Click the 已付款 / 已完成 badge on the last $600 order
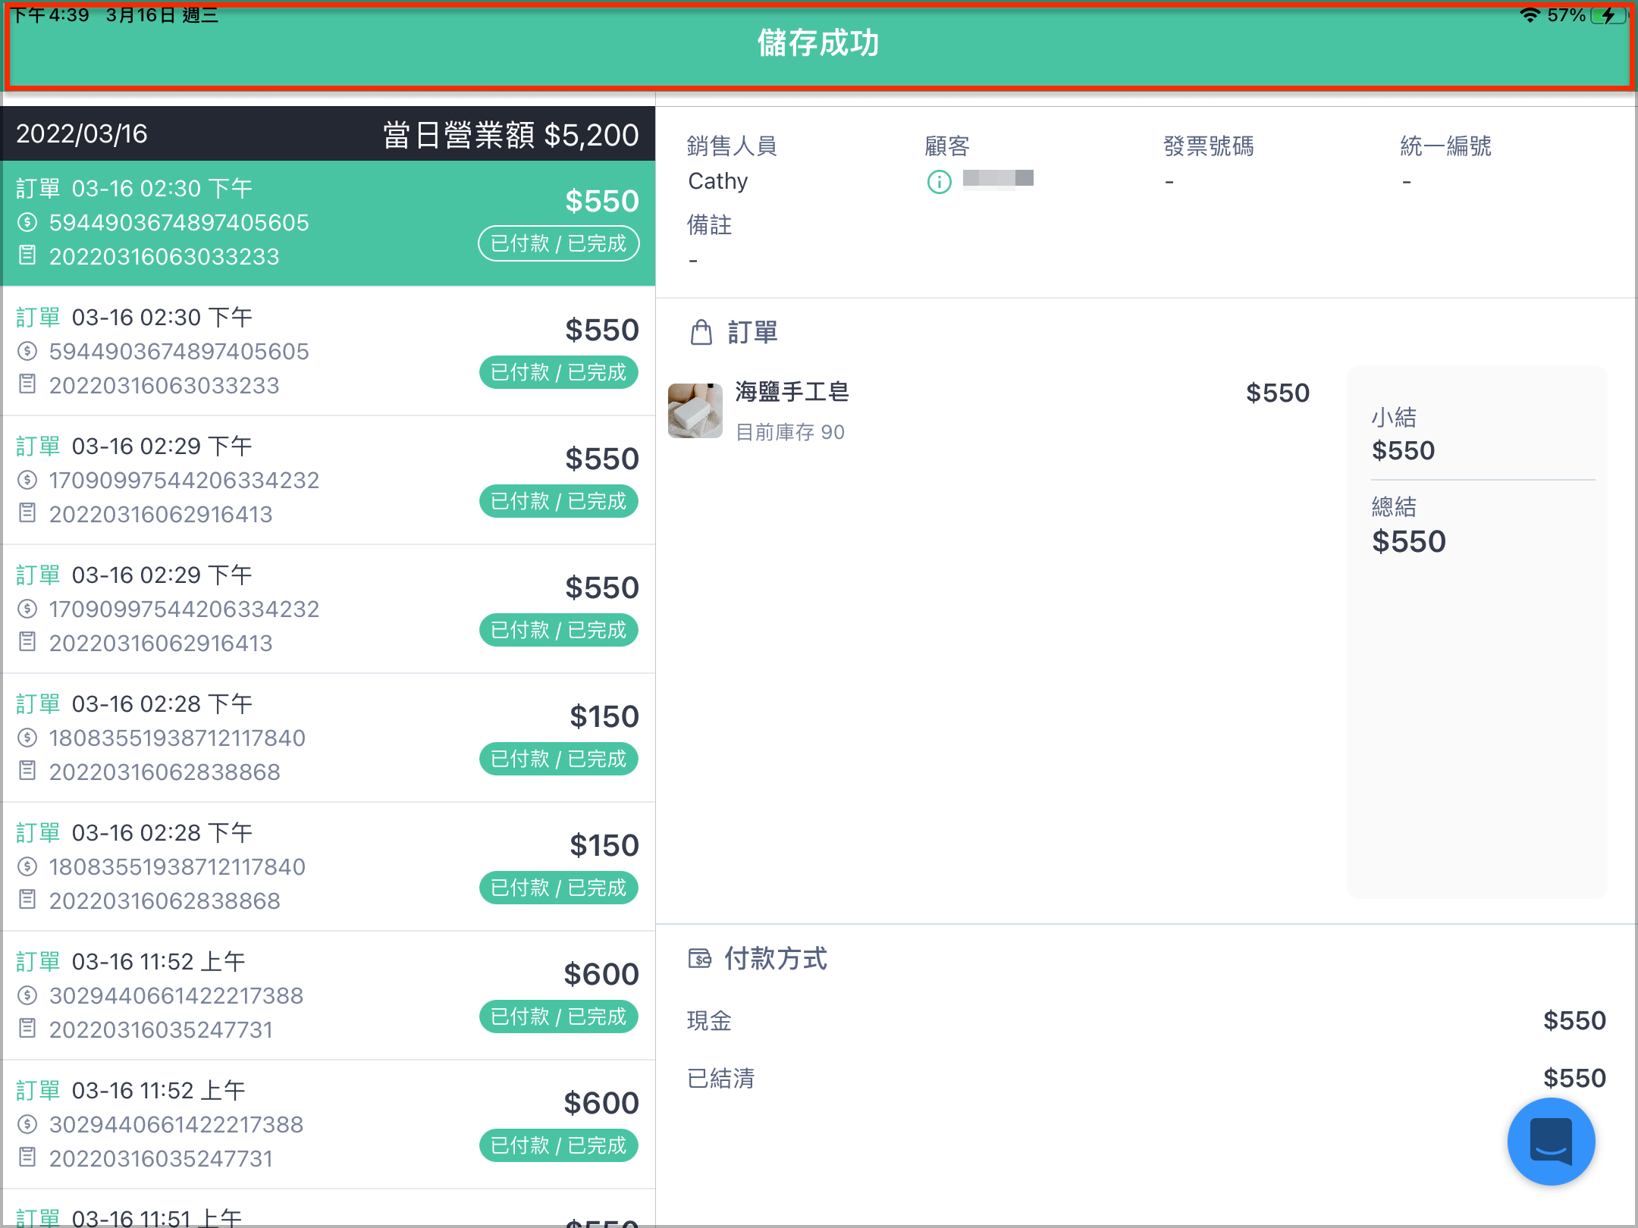This screenshot has height=1228, width=1638. (x=558, y=1145)
